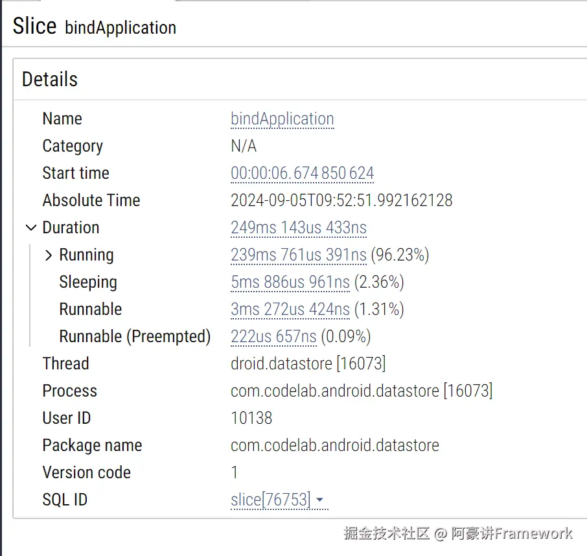This screenshot has width=587, height=556.
Task: Click the Sleeping duration 5ms 886us 961ns
Action: pyautogui.click(x=290, y=283)
